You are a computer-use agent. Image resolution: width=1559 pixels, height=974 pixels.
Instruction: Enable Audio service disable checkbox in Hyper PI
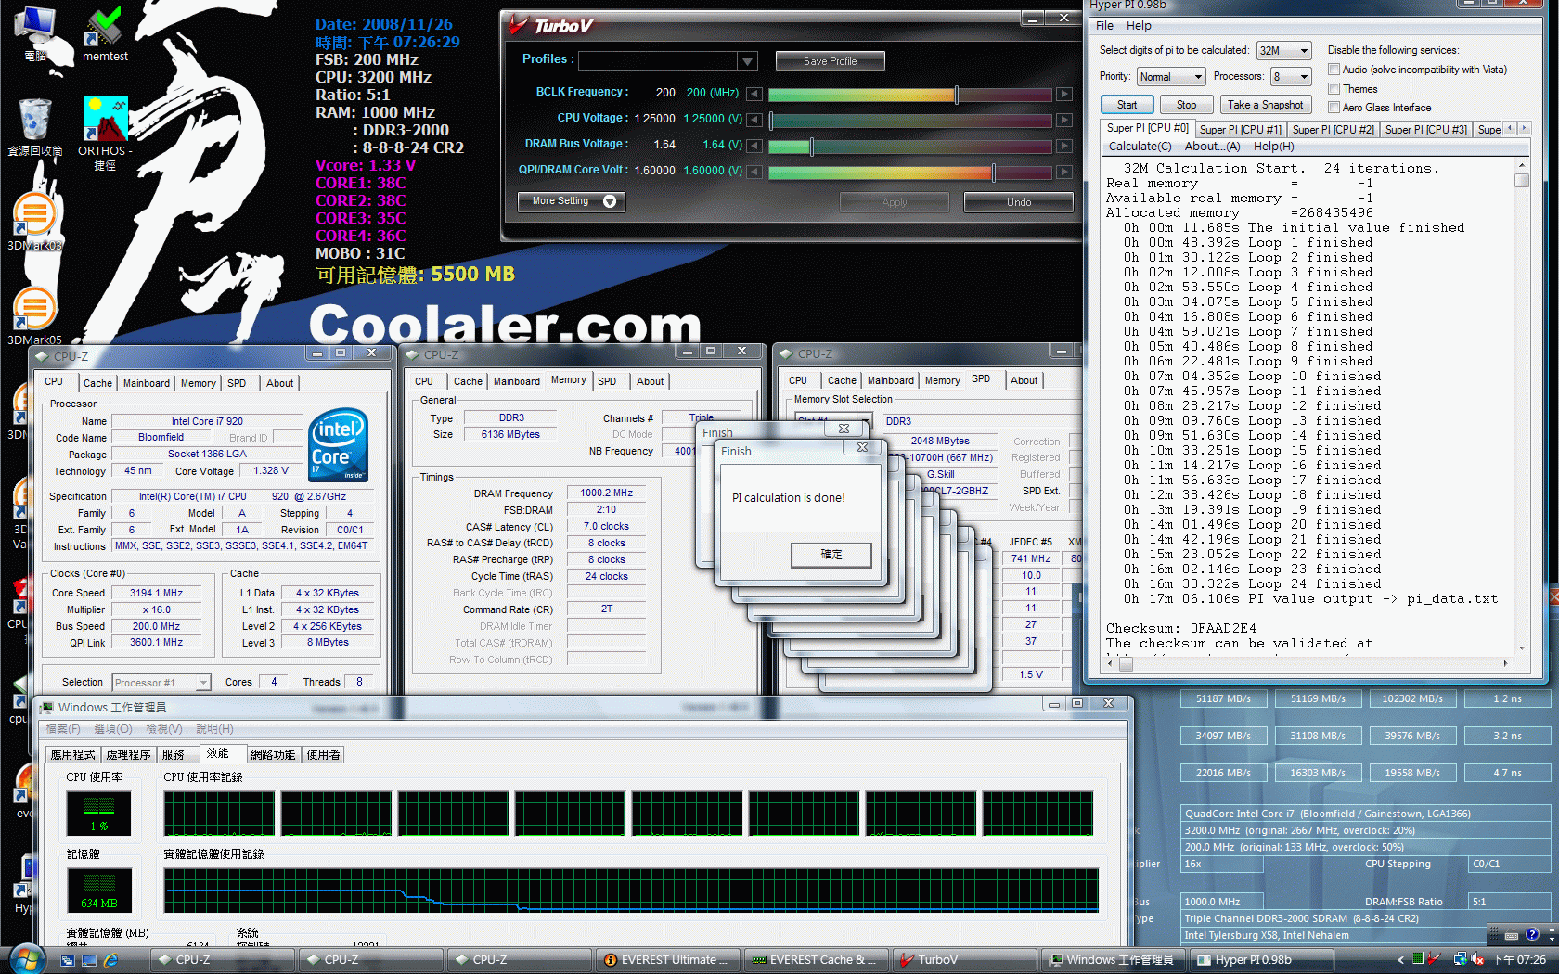1334,70
